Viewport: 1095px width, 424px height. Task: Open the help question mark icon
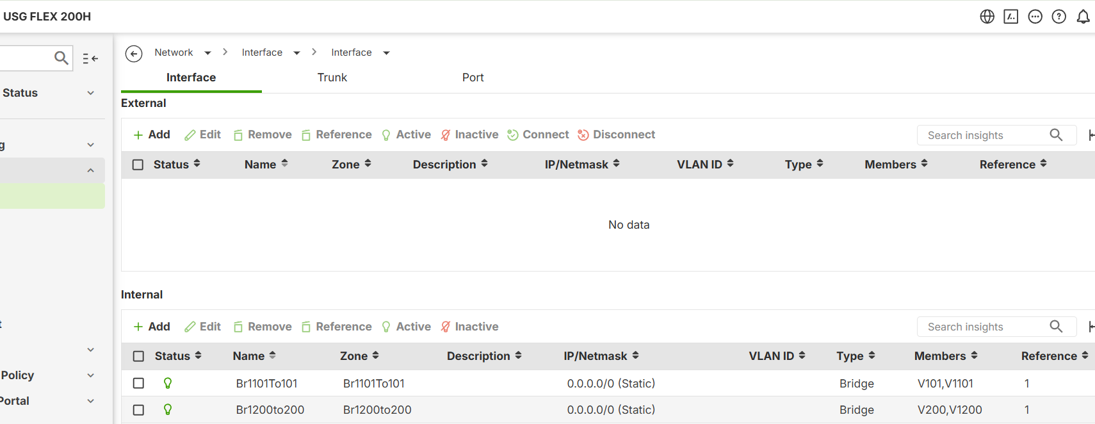click(x=1059, y=17)
